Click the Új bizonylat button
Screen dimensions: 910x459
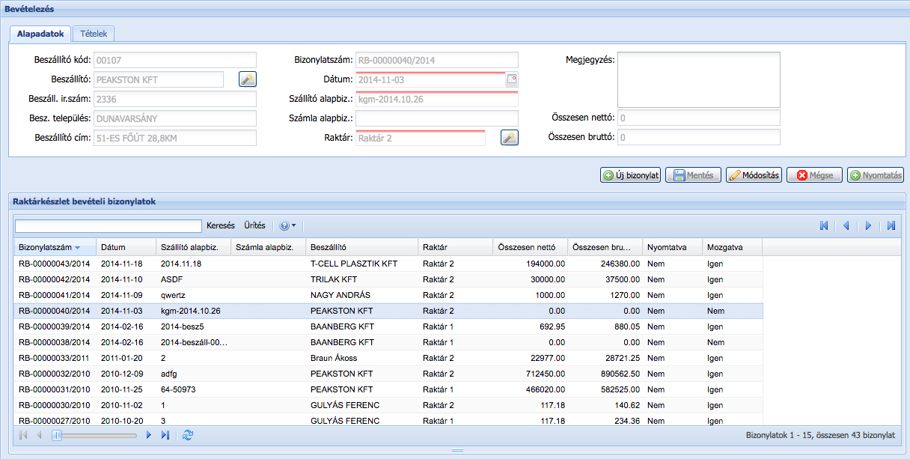(x=630, y=175)
